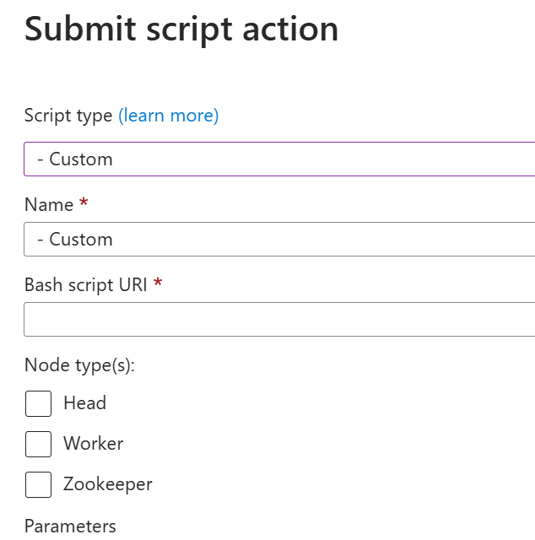535x540 pixels.
Task: Click the red asterisk beside Name
Action: click(83, 204)
